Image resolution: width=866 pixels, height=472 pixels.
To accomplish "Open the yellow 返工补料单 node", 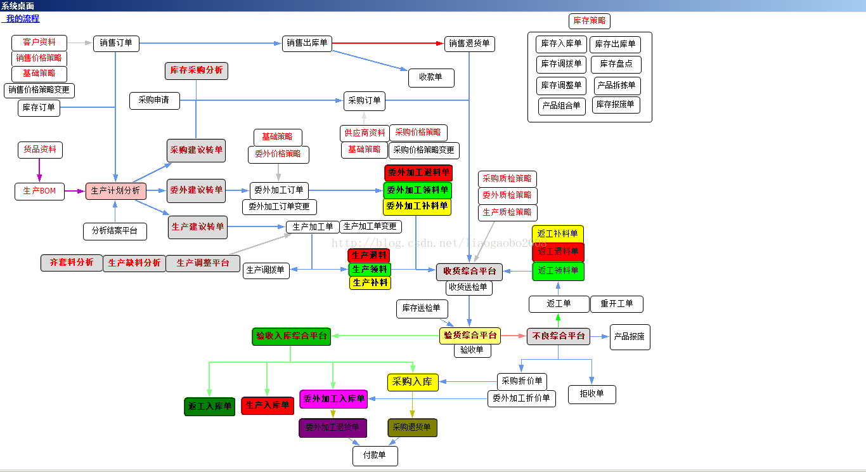I will [558, 234].
